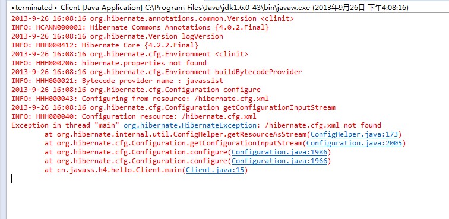The image size is (449, 219).
Task: Open the org.hibernate.HibernateException link
Action: pyautogui.click(x=190, y=125)
